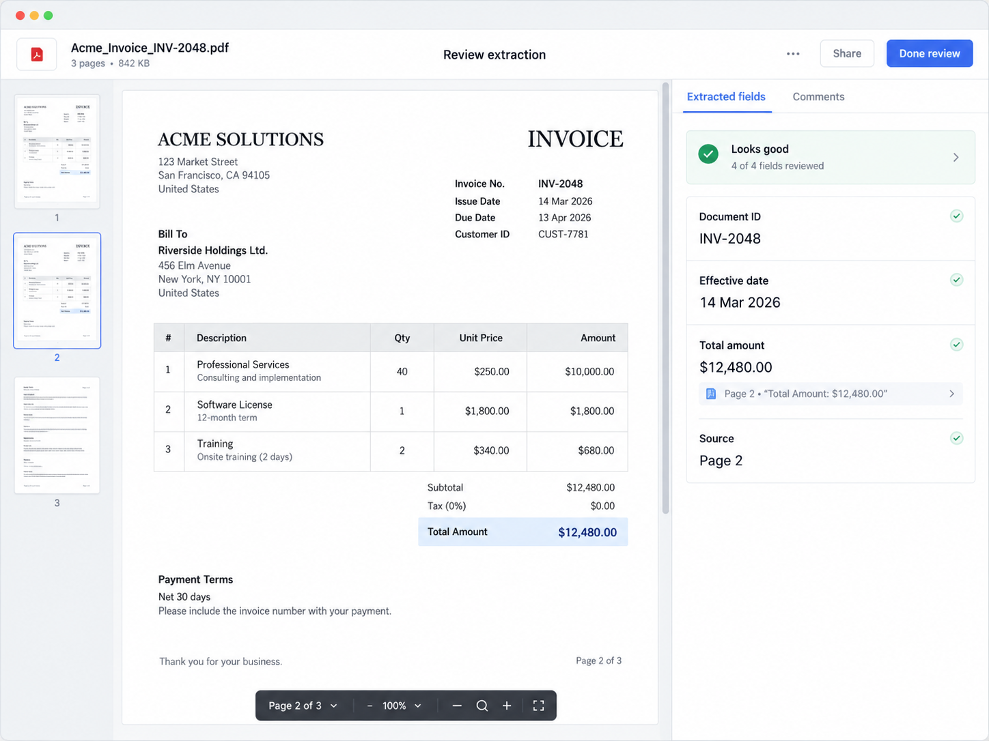Click the due date 13 Apr 2026
The height and width of the screenshot is (741, 989).
pyautogui.click(x=564, y=218)
